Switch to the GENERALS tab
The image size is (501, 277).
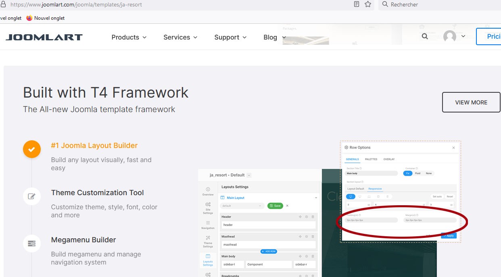352,159
